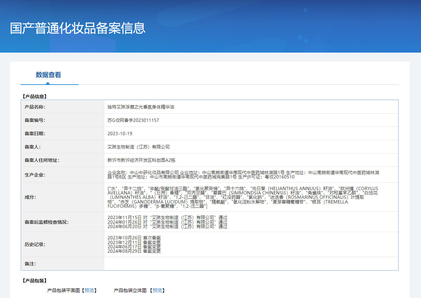Select history entry 2023年12月11日 备案变更
The width and height of the screenshot is (421, 298).
coord(134,242)
